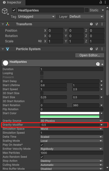Open Stop Action dropdown
The image size is (109, 171).
[72, 161]
